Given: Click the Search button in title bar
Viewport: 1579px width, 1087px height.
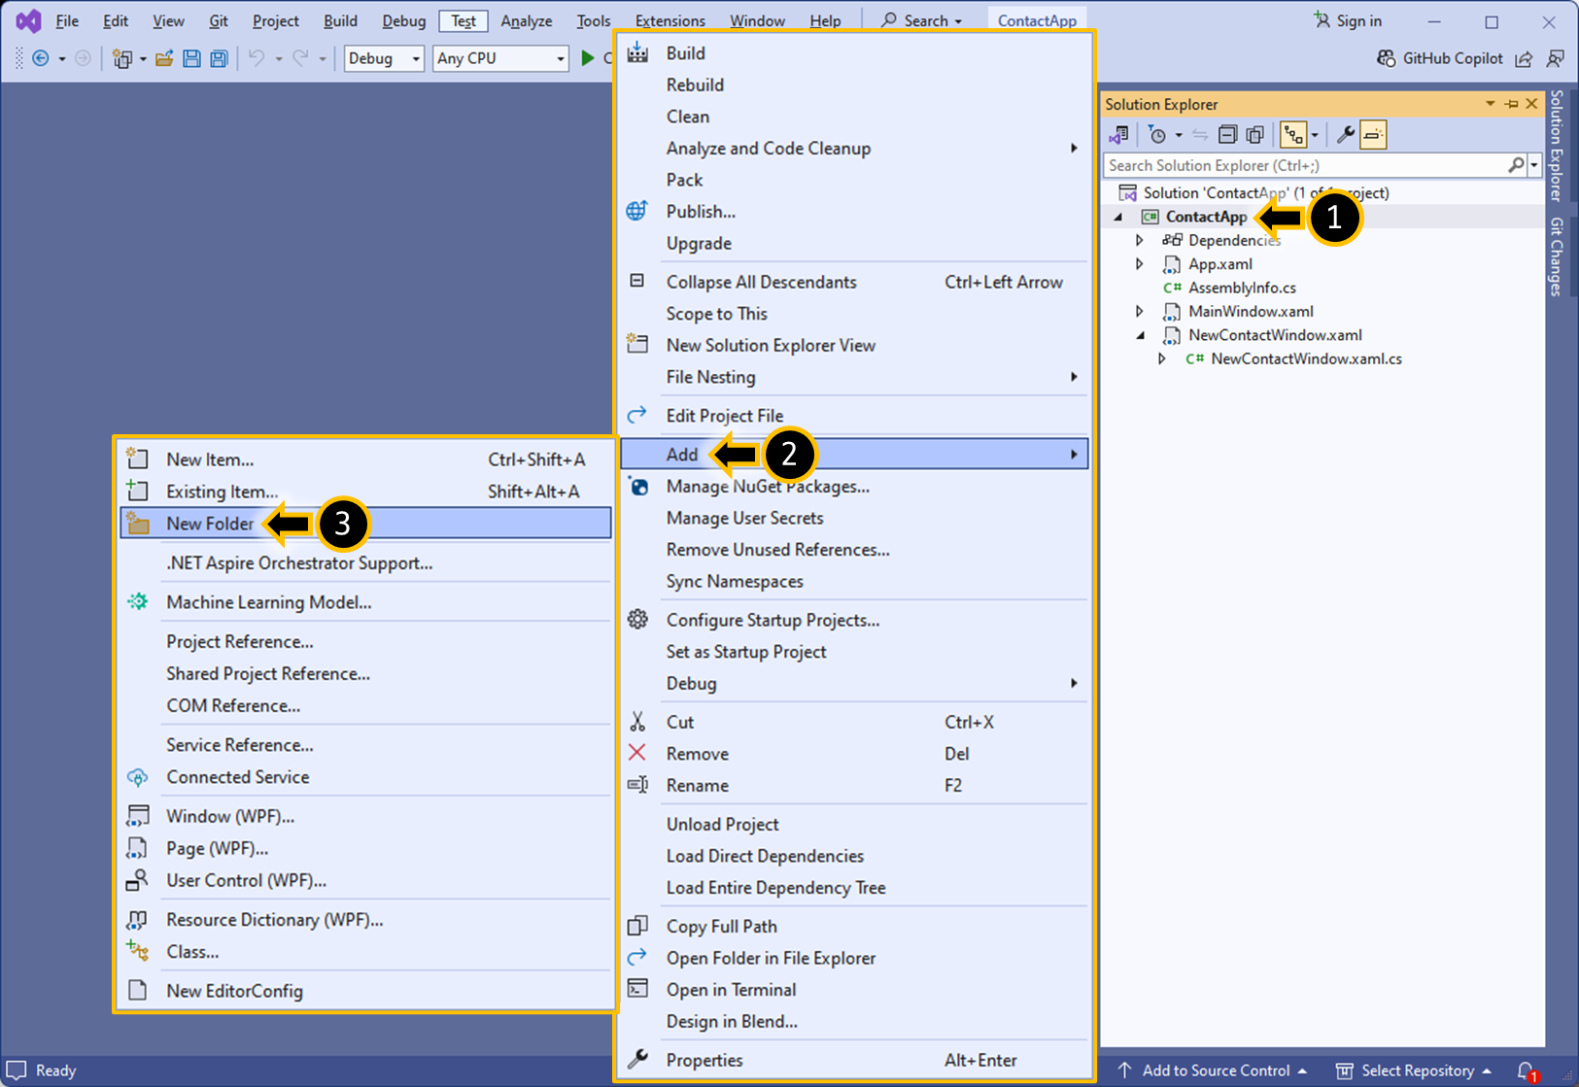Looking at the screenshot, I should coord(921,20).
